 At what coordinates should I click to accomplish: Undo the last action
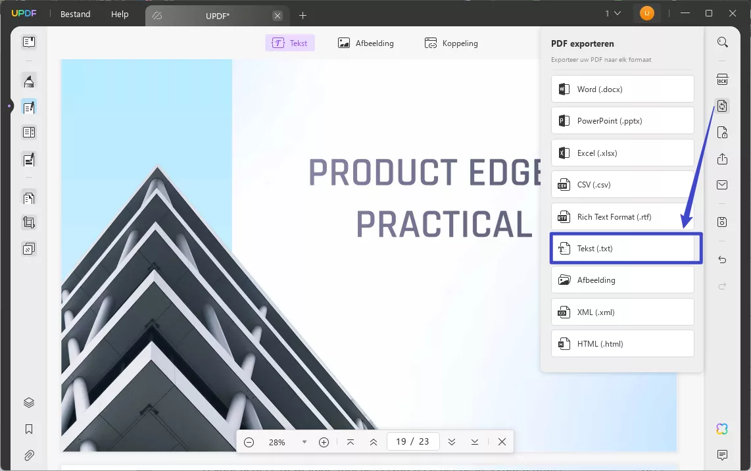tap(722, 260)
